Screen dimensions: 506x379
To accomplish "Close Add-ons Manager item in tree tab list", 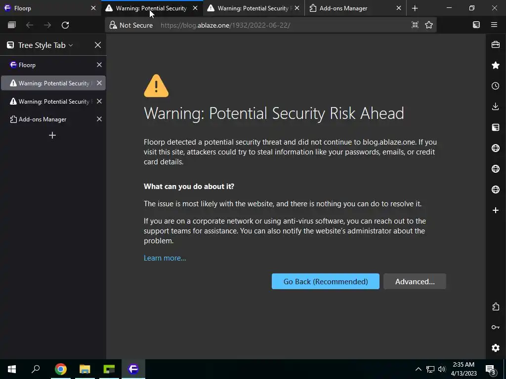I will [99, 119].
